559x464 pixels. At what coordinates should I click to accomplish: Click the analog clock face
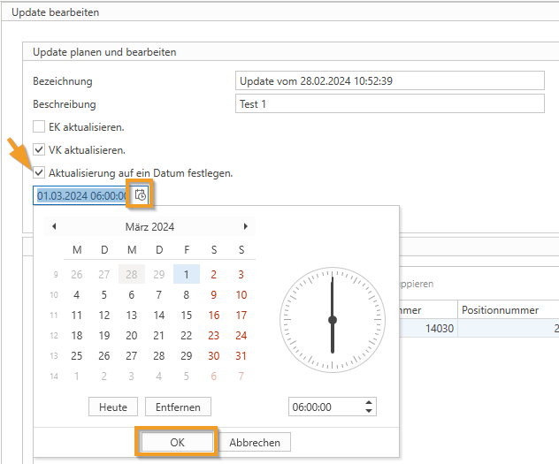(x=332, y=319)
